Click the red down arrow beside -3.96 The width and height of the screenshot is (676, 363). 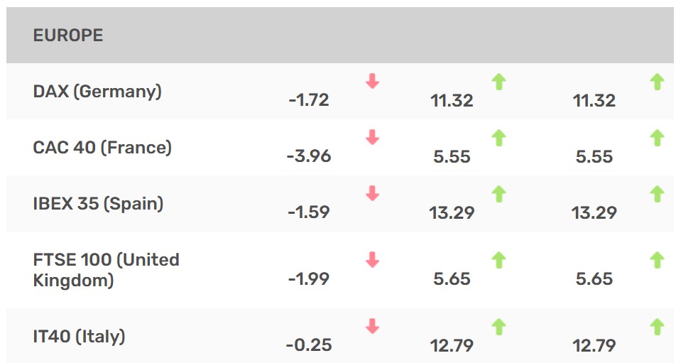(373, 137)
